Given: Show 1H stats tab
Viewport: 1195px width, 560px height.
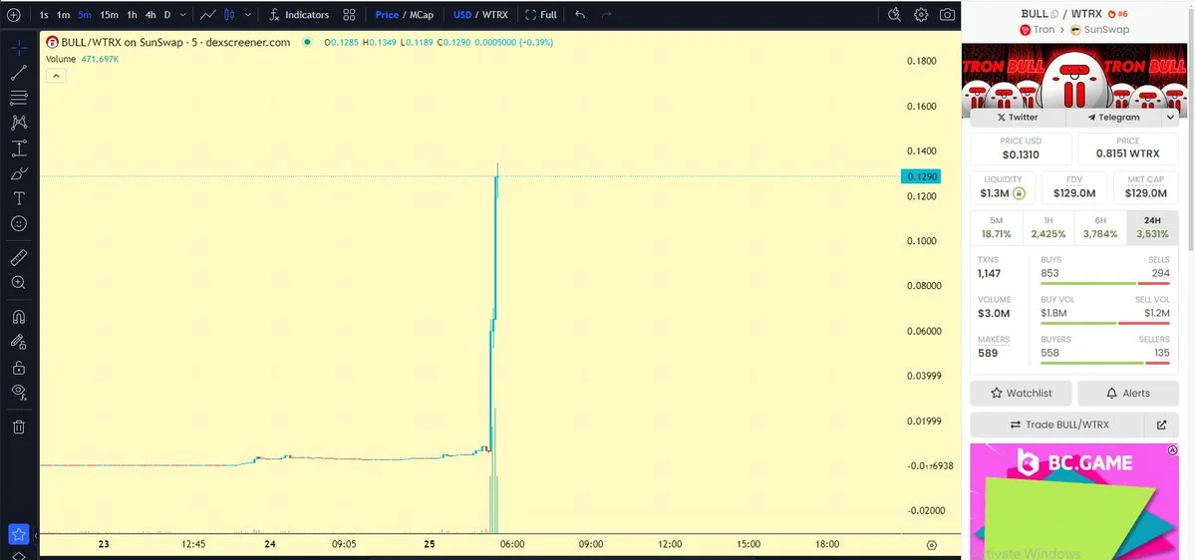Looking at the screenshot, I should point(1047,228).
